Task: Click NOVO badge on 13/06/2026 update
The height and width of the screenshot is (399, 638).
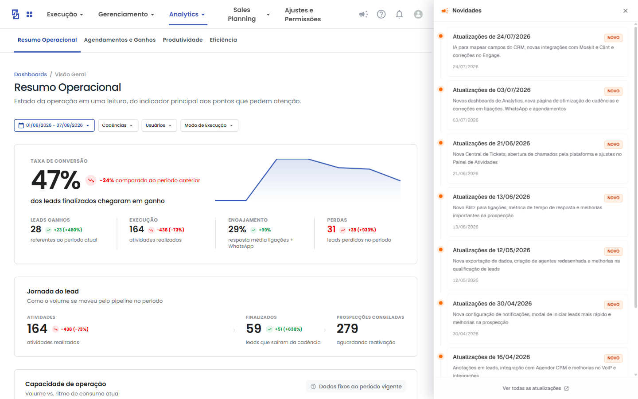Action: pos(614,198)
